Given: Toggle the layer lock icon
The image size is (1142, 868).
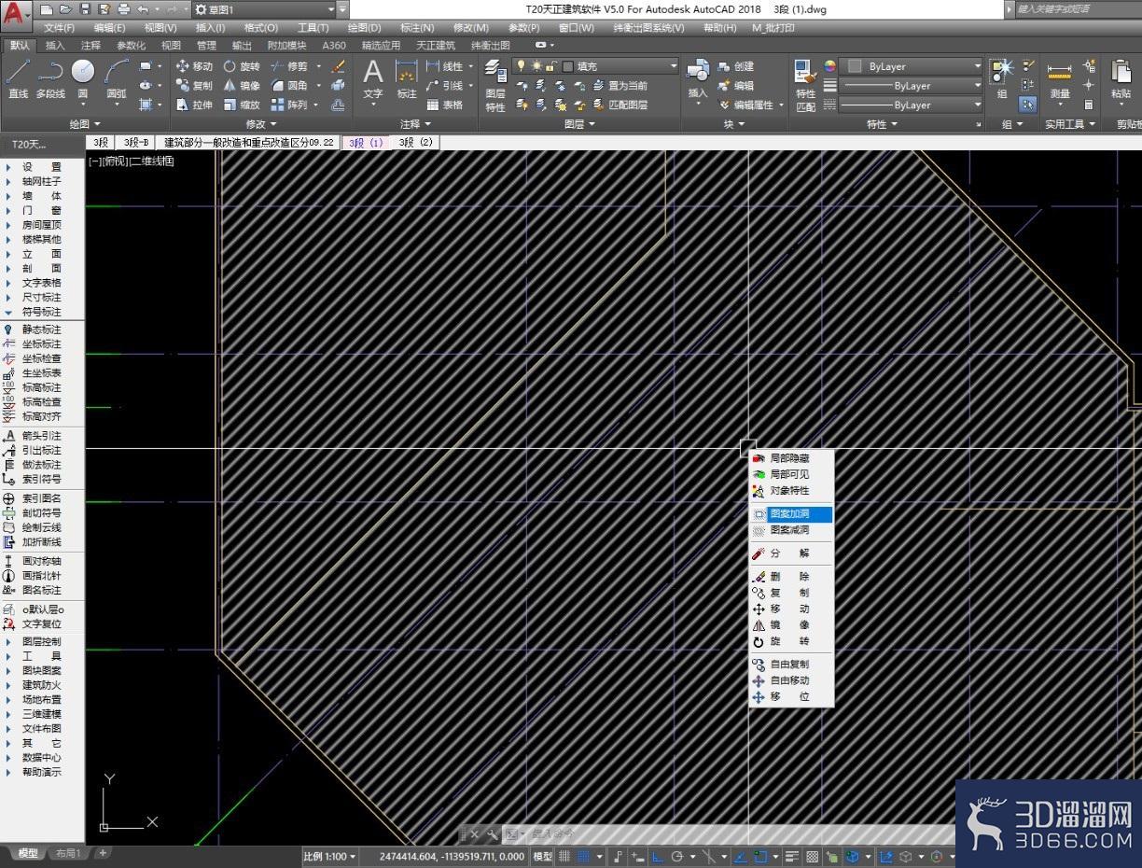Looking at the screenshot, I should coord(551,66).
